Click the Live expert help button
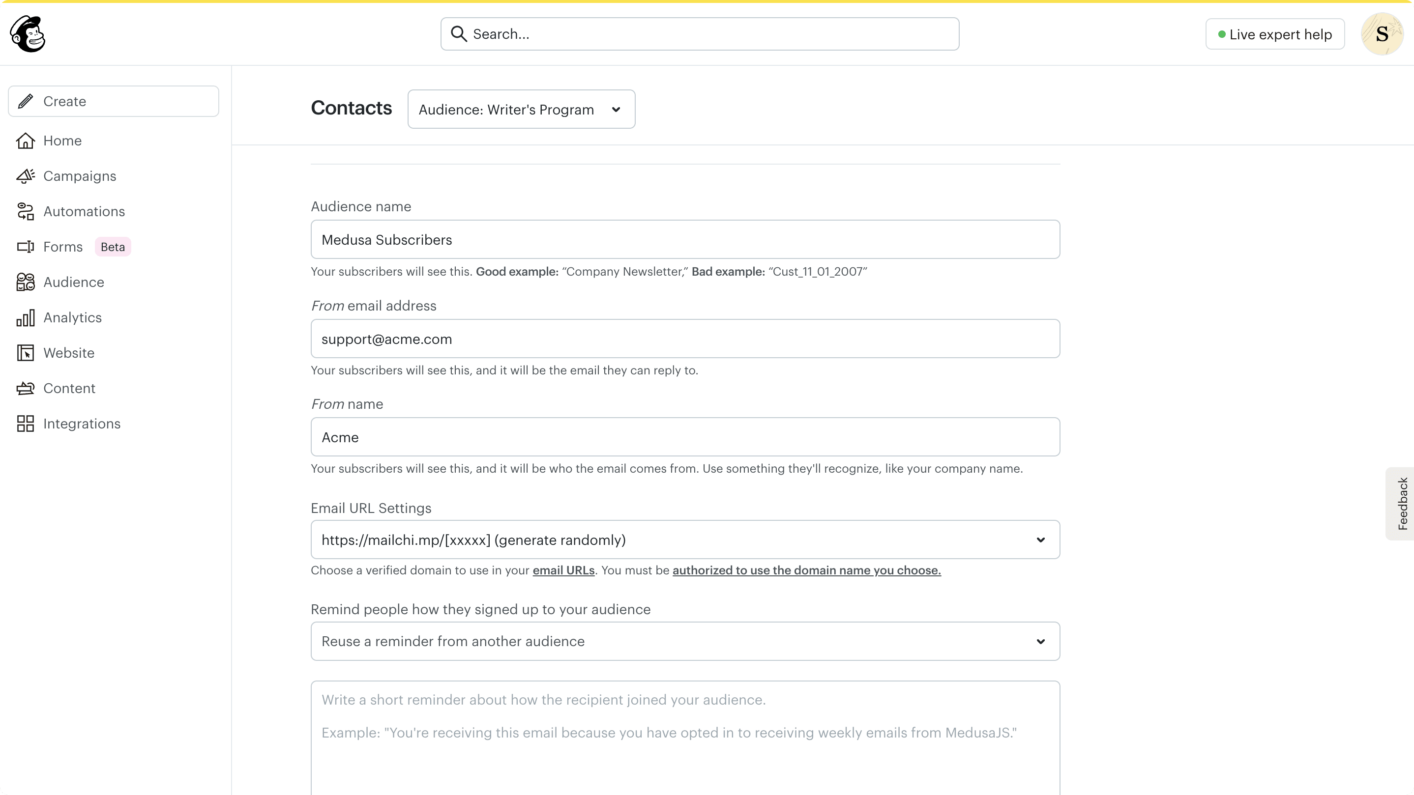This screenshot has height=795, width=1414. 1274,33
